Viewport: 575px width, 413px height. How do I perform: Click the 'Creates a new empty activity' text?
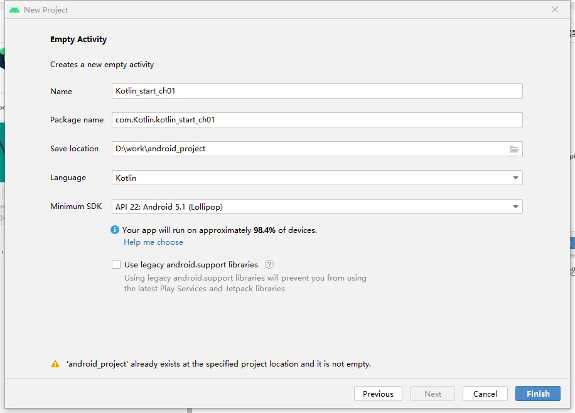point(102,65)
